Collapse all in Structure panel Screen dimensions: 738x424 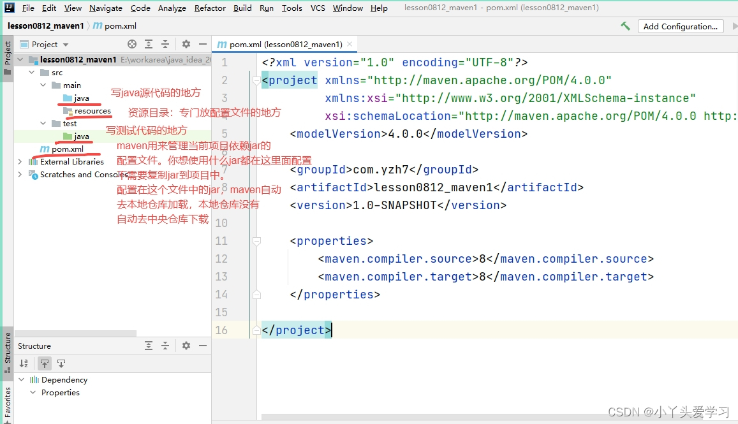click(x=165, y=346)
